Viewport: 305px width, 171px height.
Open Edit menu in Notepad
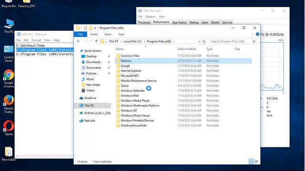26,40
